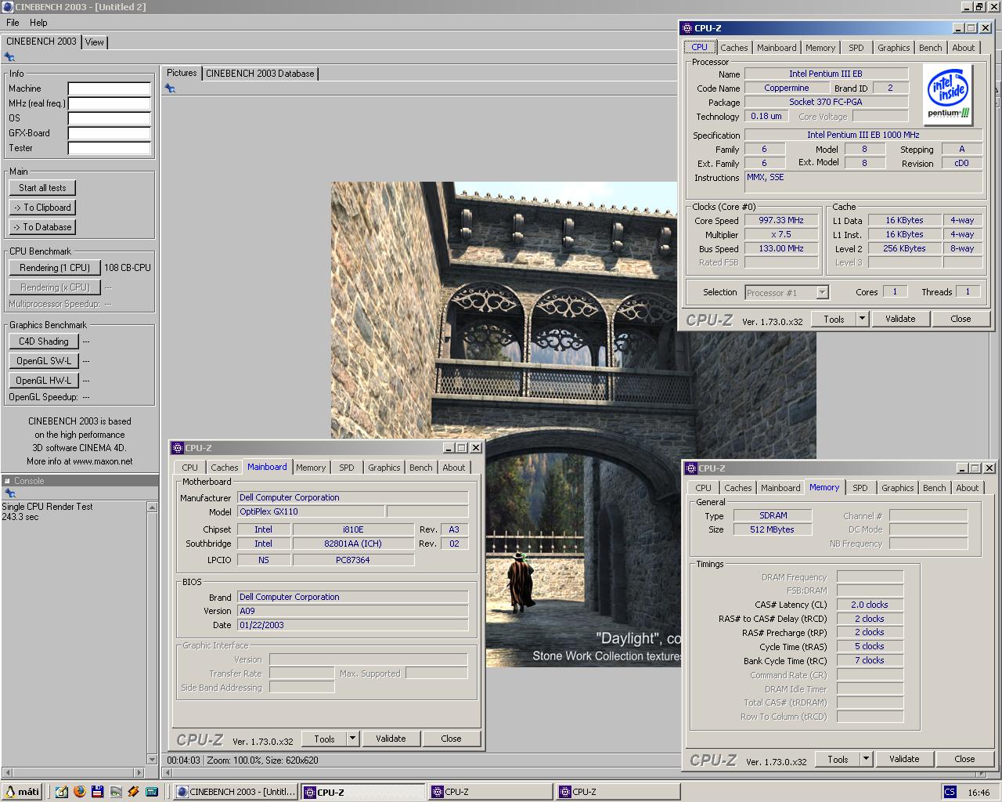Click the CPU-Z window icon in Memory window title bar
1002x802 pixels.
tap(691, 468)
